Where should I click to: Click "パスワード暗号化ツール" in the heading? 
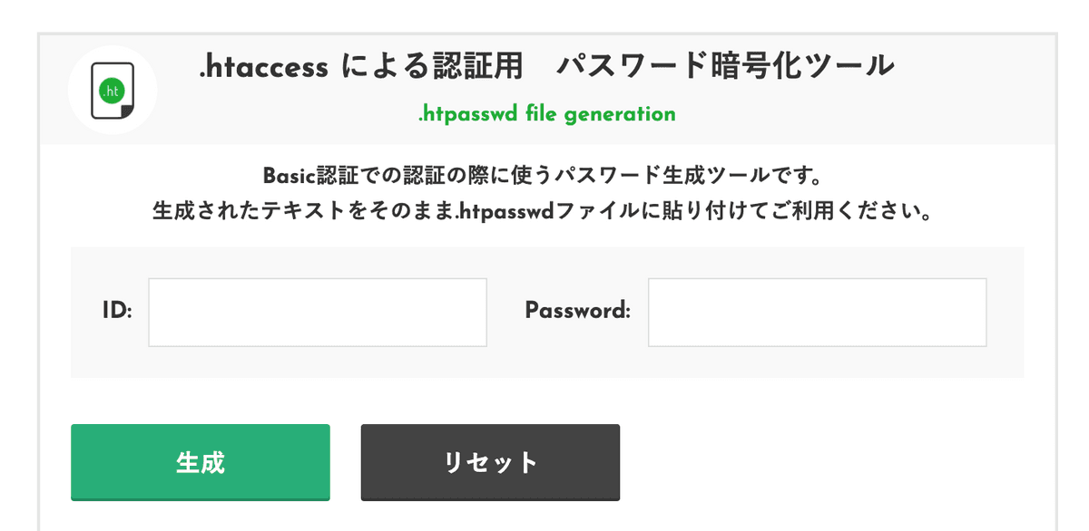pyautogui.click(x=725, y=67)
